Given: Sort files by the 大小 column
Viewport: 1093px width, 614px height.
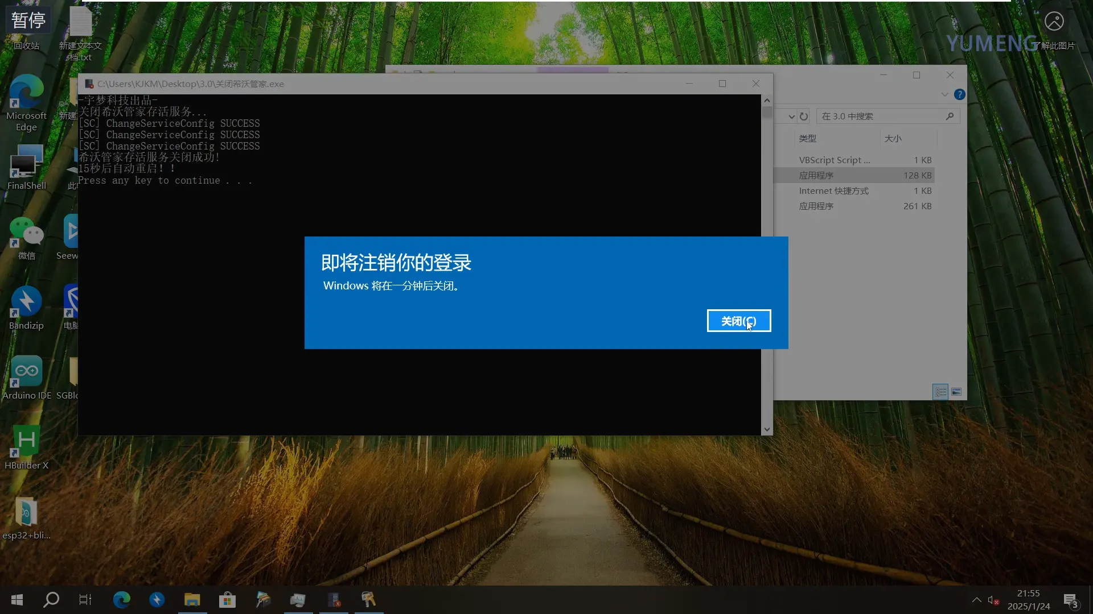Looking at the screenshot, I should 893,138.
